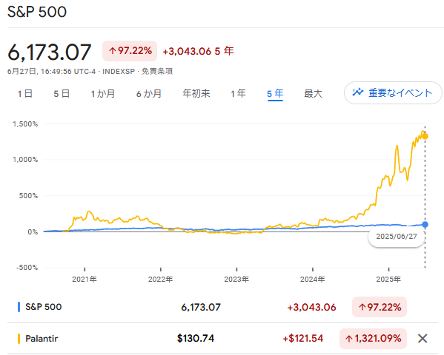444x355 pixels.
Task: Open the 重要なイベント button
Action: tap(393, 92)
